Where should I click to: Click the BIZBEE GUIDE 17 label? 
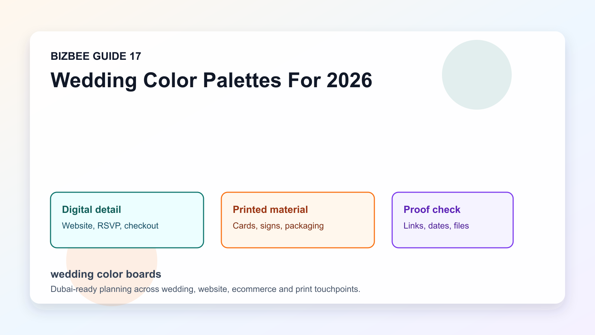click(96, 56)
